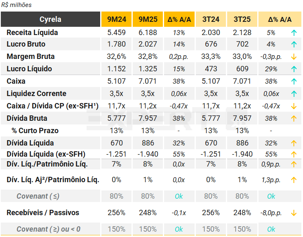Select the 3T24 column header

[x=211, y=19]
